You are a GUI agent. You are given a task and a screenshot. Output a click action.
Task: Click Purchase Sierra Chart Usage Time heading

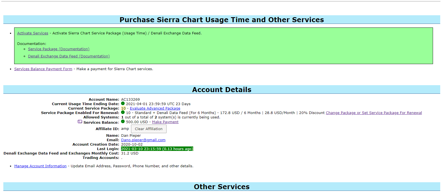click(222, 20)
